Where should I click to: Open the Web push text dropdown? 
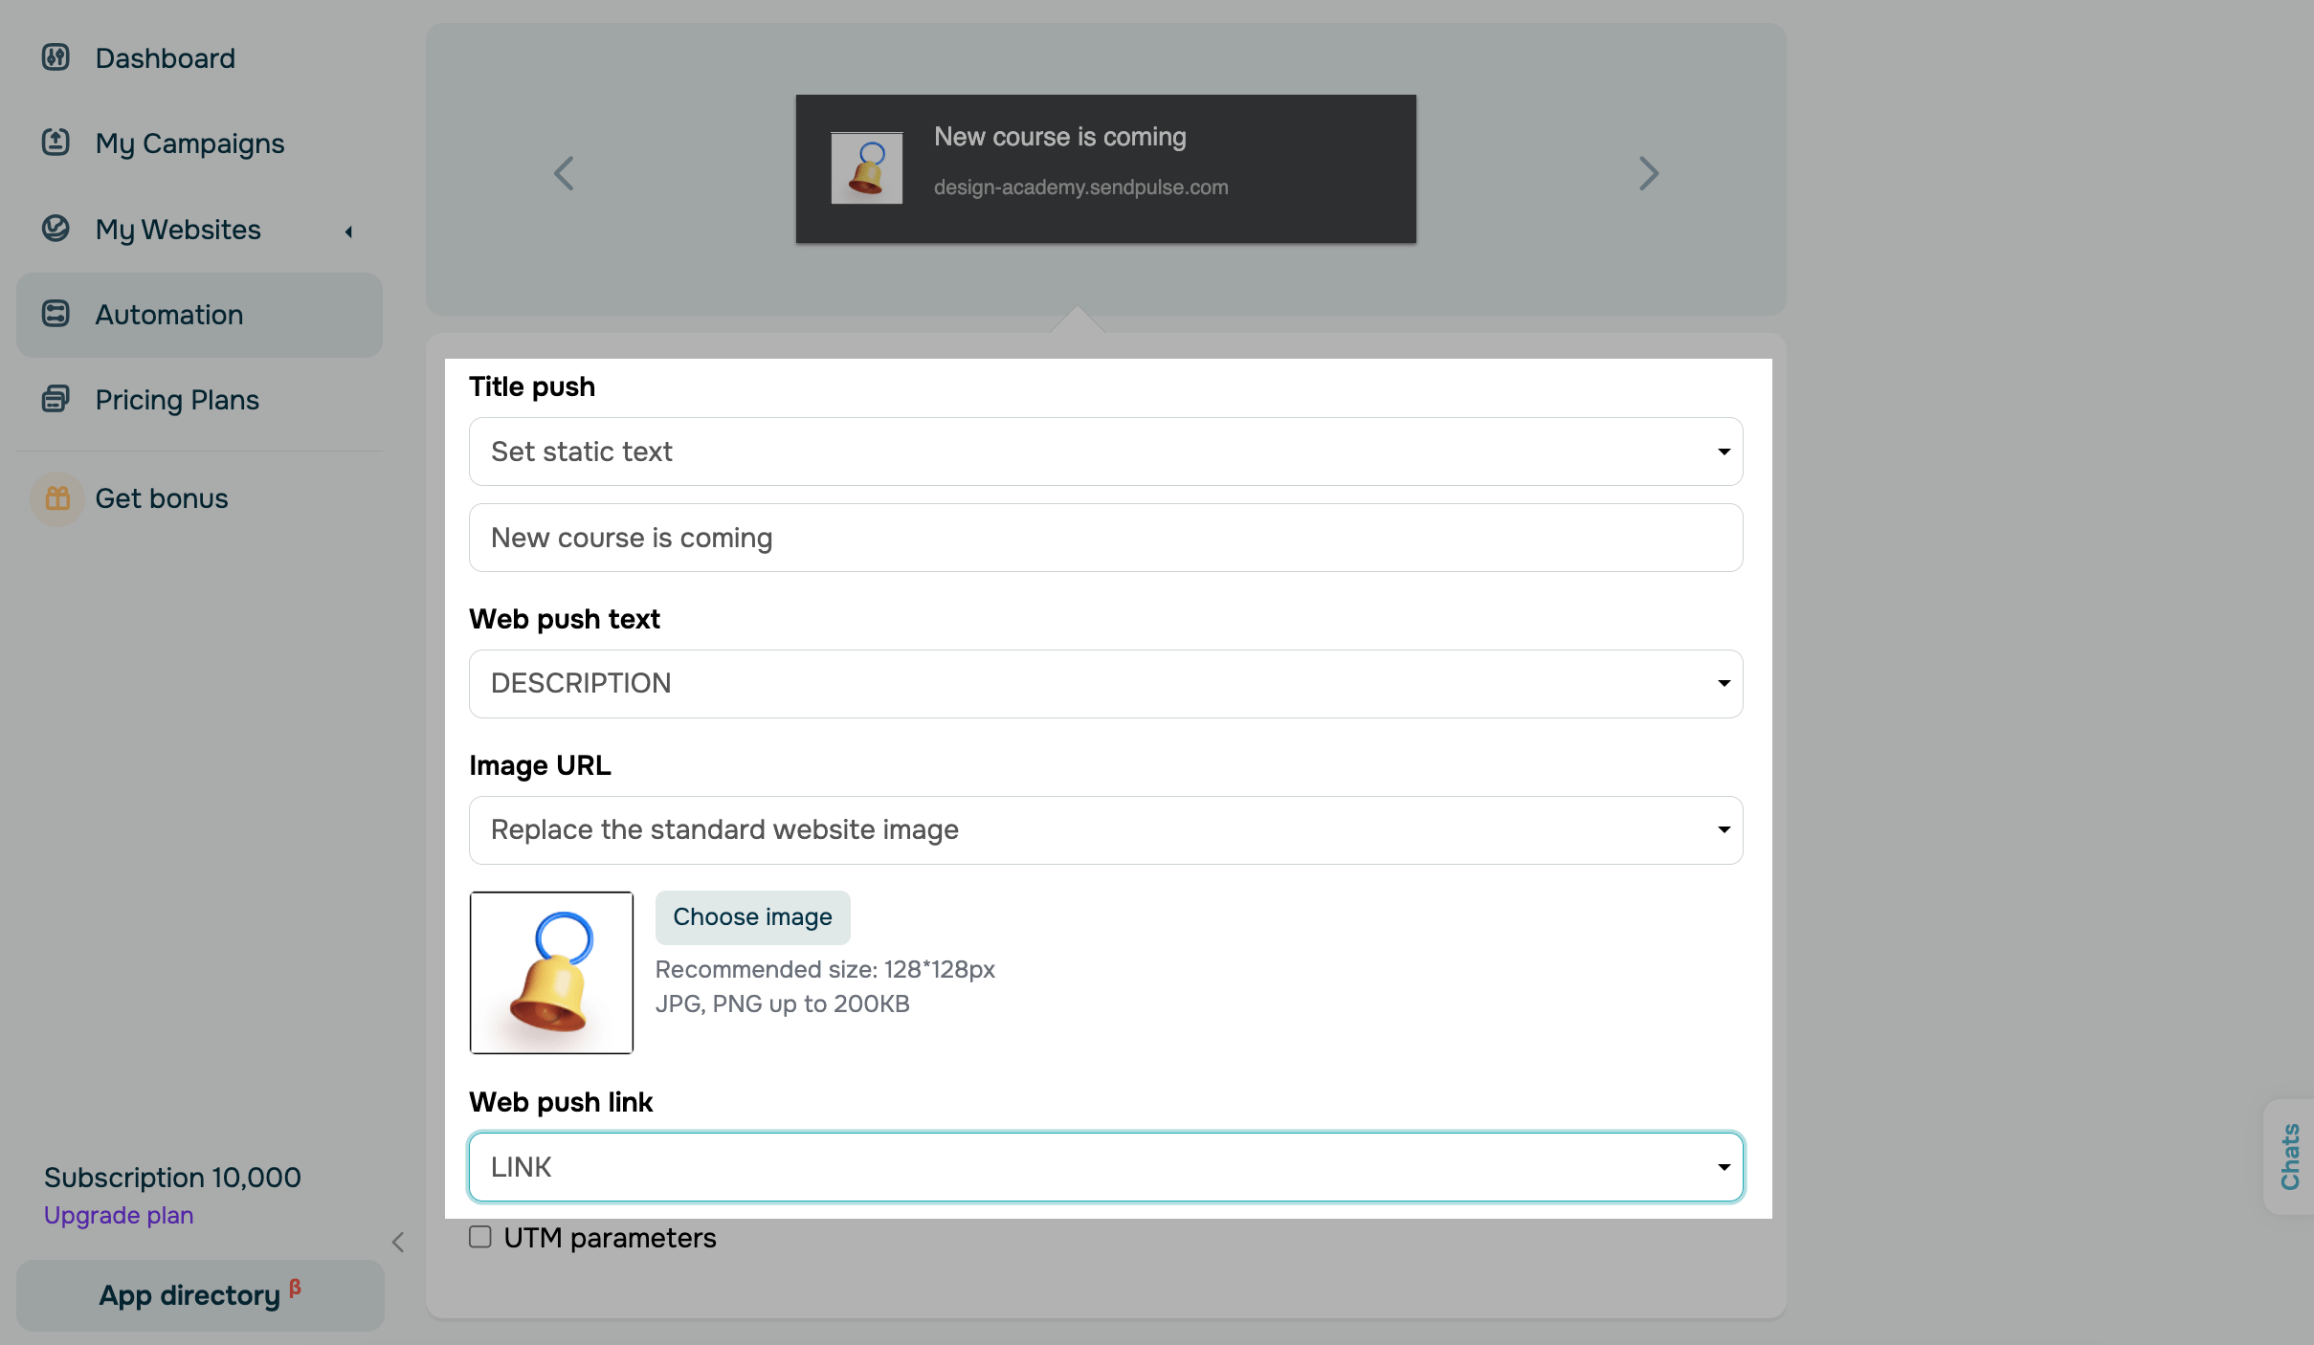click(1105, 683)
